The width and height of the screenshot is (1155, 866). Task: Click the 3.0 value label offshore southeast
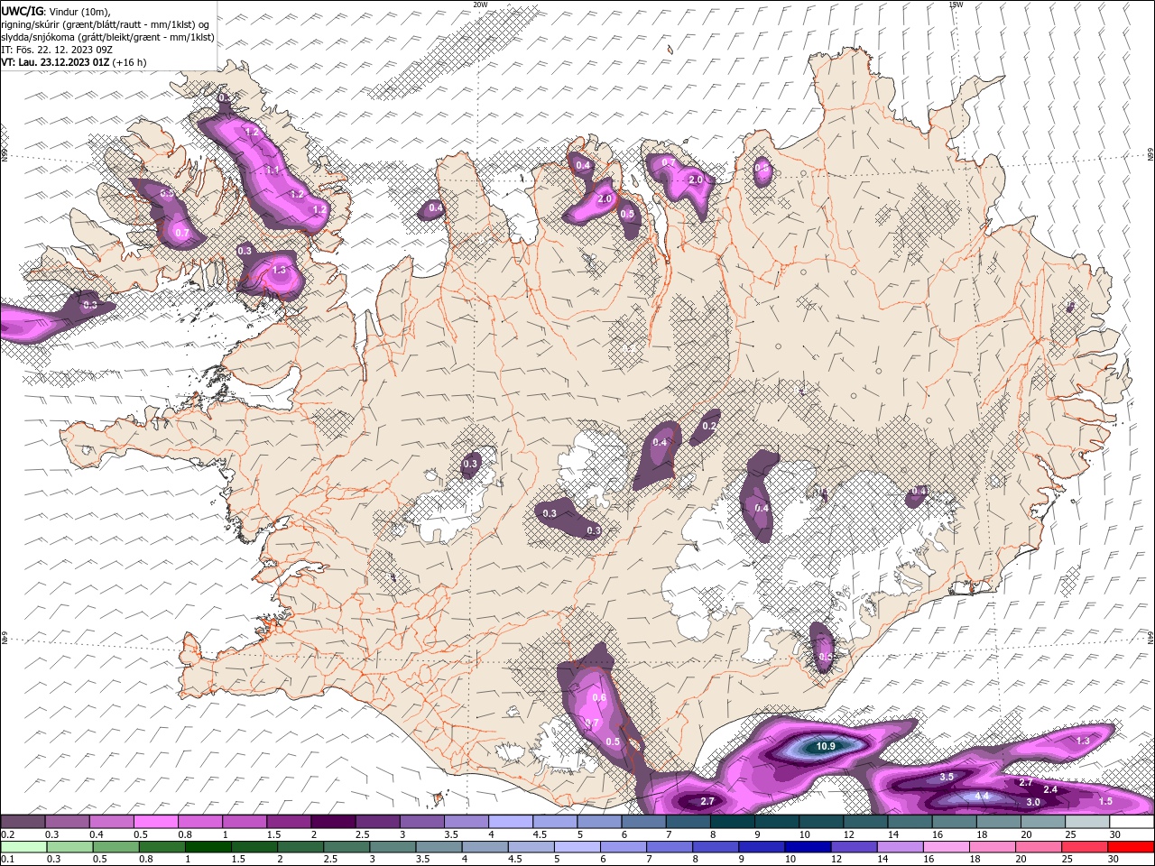coord(1033,802)
